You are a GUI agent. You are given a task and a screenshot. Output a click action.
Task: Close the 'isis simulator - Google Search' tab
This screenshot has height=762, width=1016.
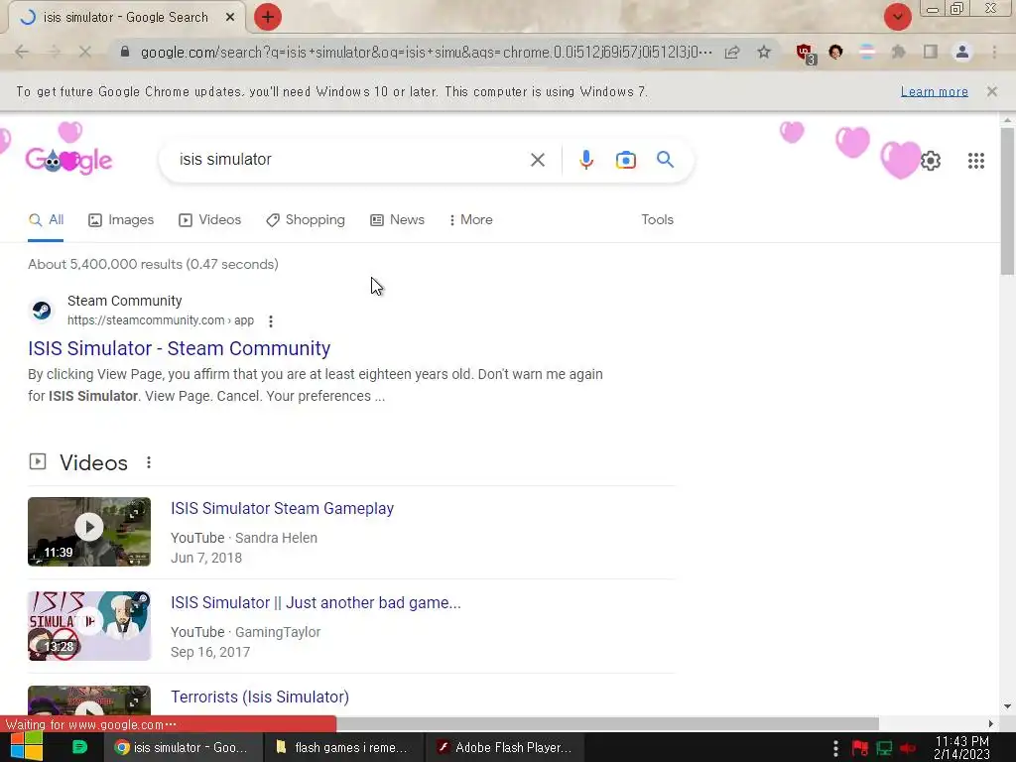coord(230,18)
